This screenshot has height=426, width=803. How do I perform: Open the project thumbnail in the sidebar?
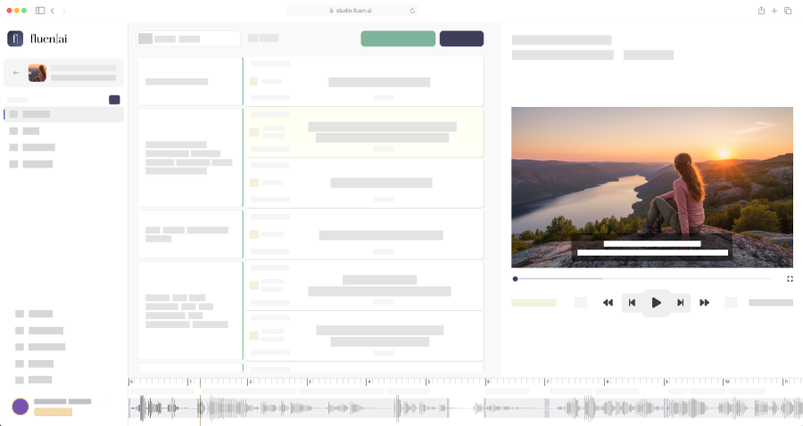[37, 72]
